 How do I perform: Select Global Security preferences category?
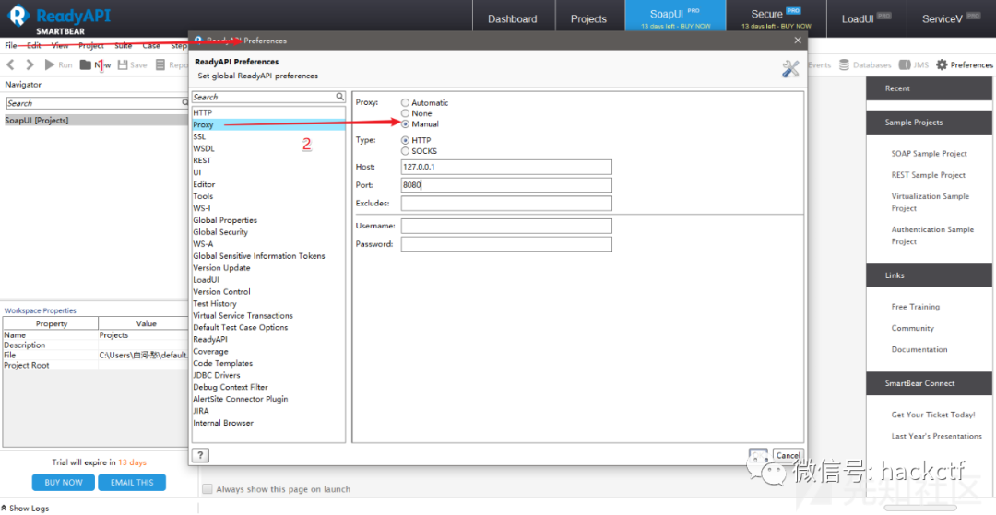[x=268, y=232]
